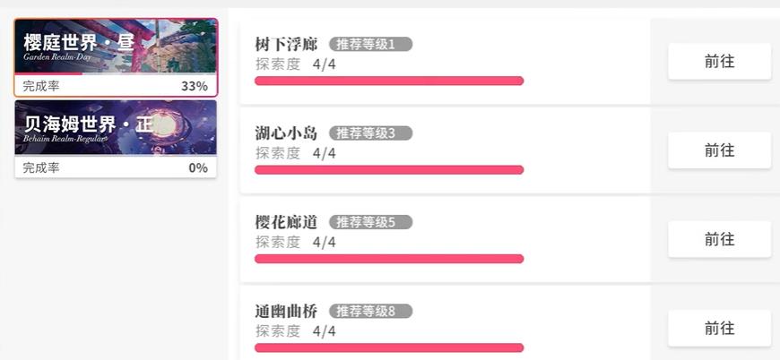
Task: Click the 0% completion rate label
Action: pyautogui.click(x=197, y=167)
